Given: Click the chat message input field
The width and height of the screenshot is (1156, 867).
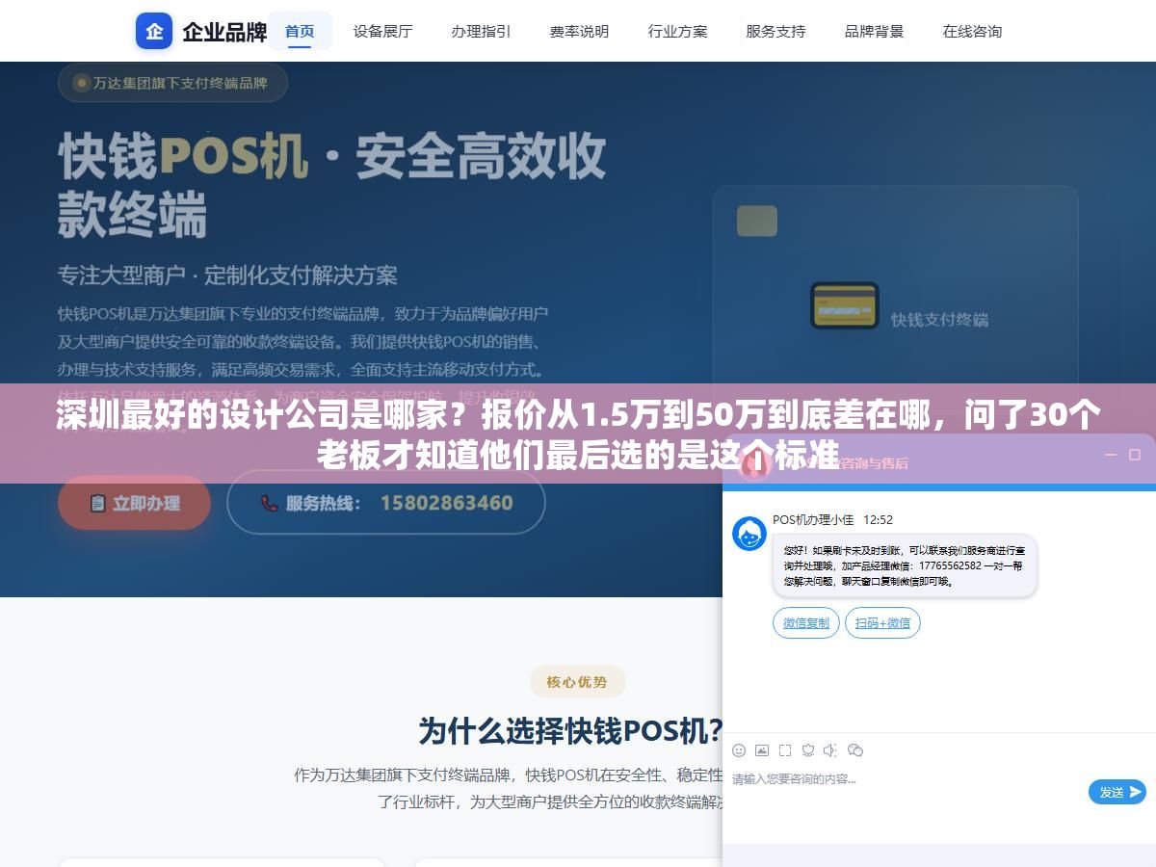Looking at the screenshot, I should pos(906,790).
